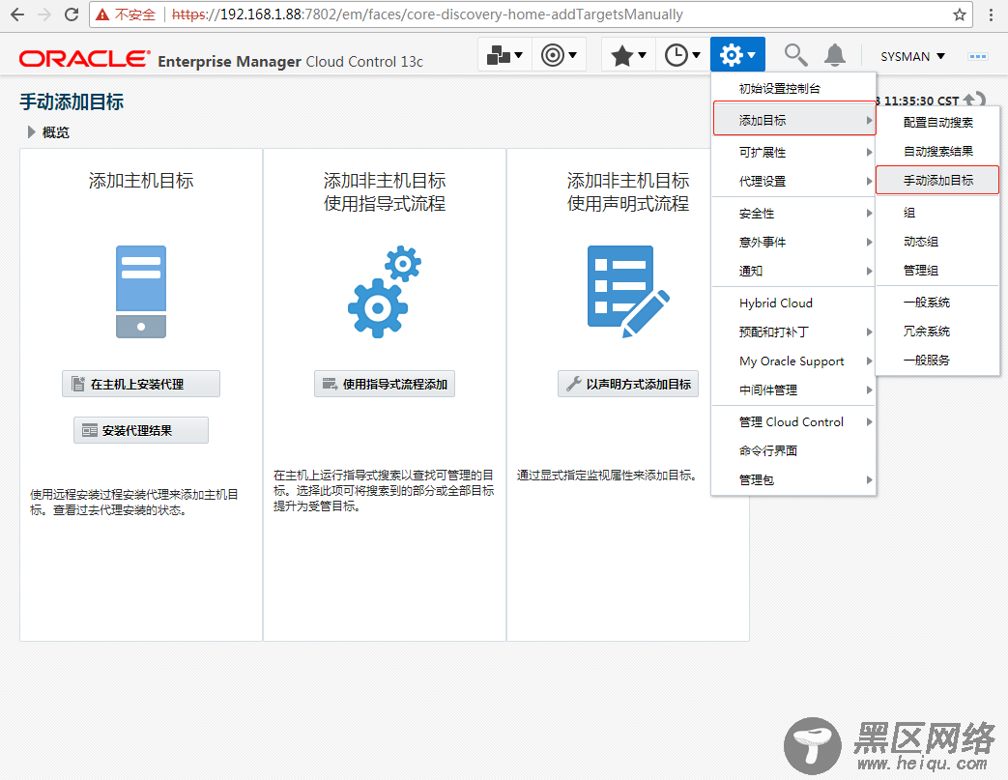The width and height of the screenshot is (1008, 780).
Task: Choose 配置自动搜索 in the submenu
Action: click(937, 122)
